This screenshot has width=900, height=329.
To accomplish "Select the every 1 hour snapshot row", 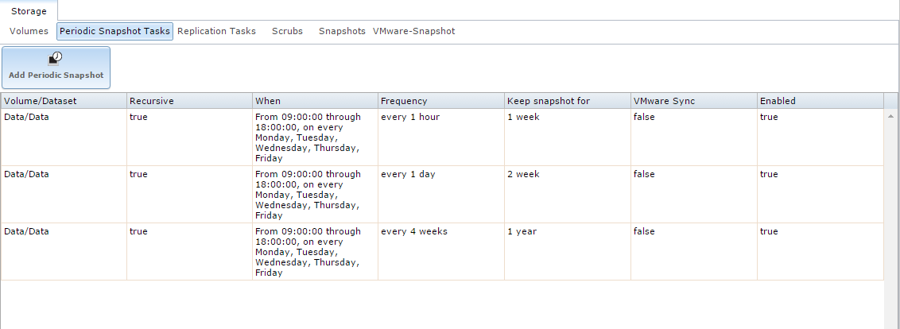I will click(442, 137).
